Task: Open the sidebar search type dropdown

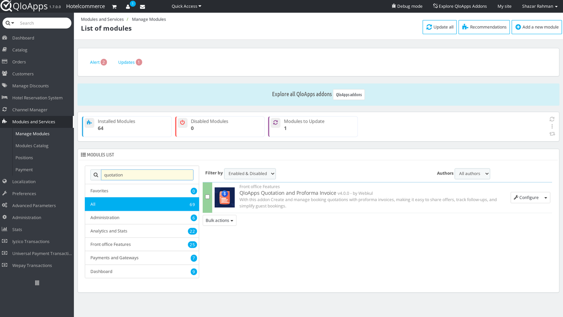Action: click(x=10, y=23)
